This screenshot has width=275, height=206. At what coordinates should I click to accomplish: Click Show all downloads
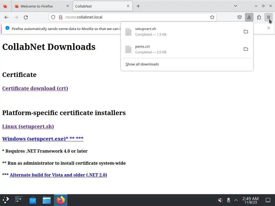[142, 64]
